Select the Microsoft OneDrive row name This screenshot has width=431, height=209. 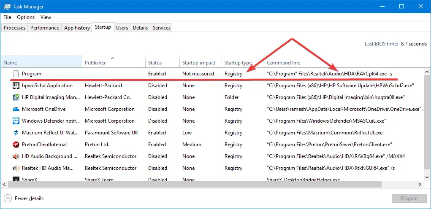coord(44,109)
